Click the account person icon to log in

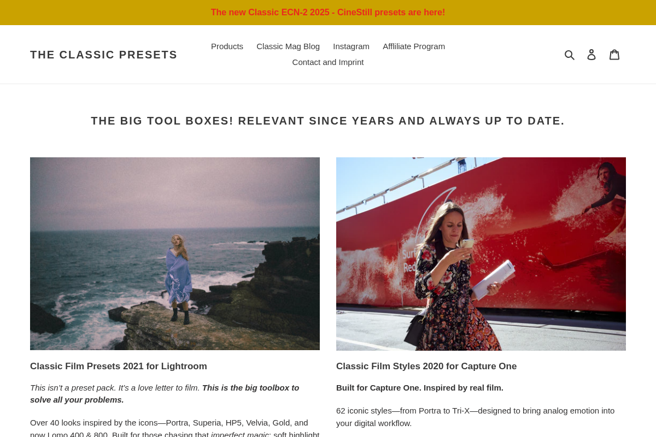(x=591, y=54)
